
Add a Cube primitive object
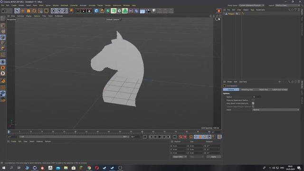point(96,11)
